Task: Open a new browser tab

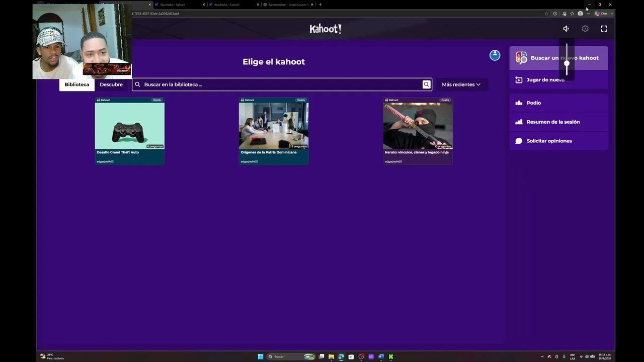Action: click(x=320, y=5)
